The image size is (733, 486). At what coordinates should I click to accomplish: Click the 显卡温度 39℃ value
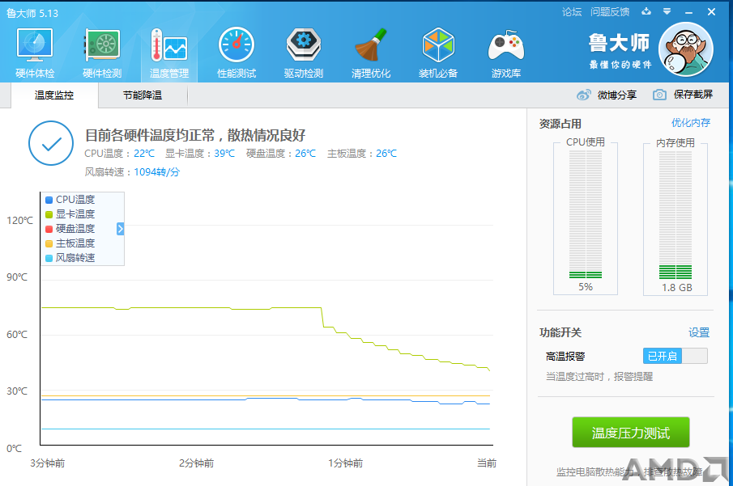coord(224,153)
